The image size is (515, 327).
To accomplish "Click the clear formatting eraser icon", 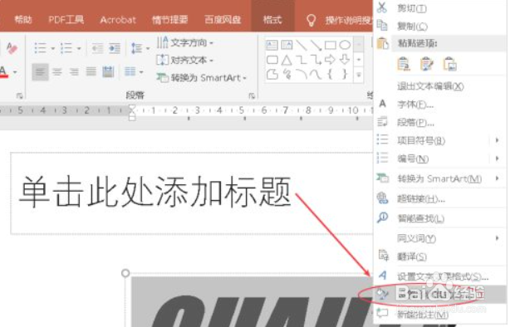I will point(12,48).
